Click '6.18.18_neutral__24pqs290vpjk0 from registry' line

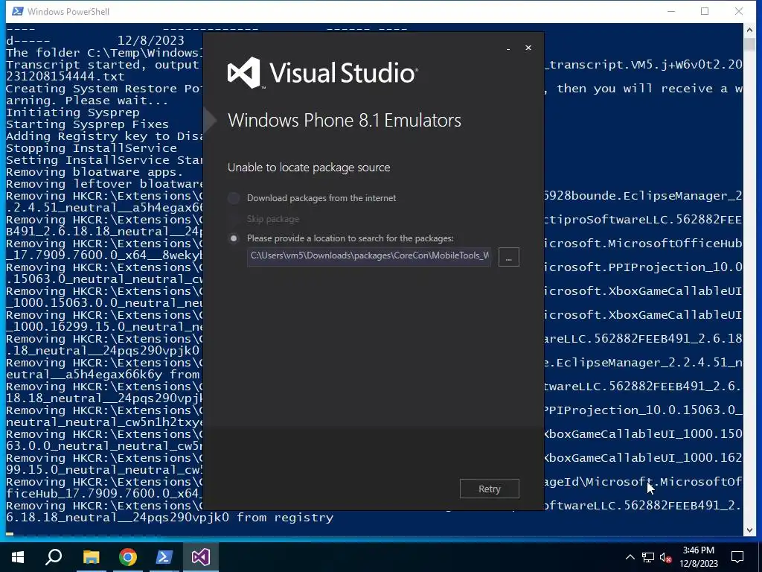pyautogui.click(x=170, y=518)
